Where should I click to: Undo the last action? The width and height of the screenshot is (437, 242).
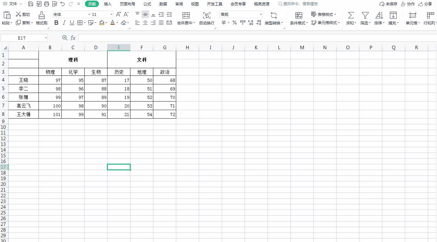(x=63, y=4)
